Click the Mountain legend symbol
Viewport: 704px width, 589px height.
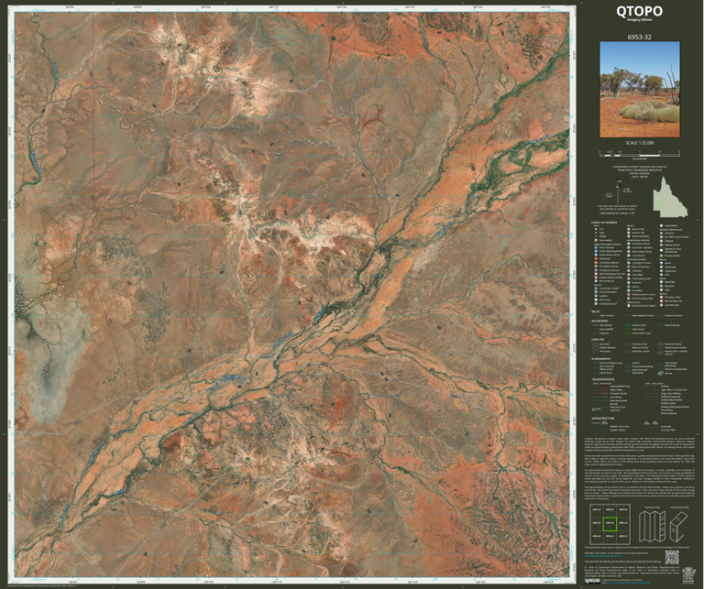tap(661, 286)
